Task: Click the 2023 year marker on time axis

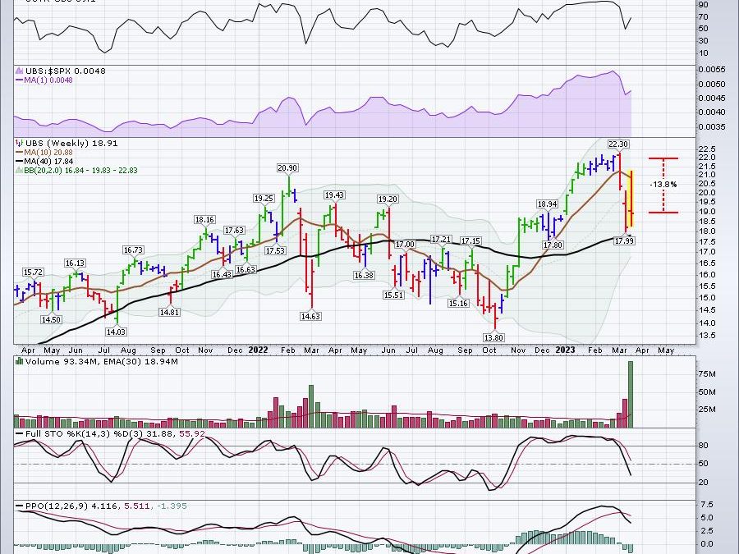Action: pyautogui.click(x=565, y=350)
